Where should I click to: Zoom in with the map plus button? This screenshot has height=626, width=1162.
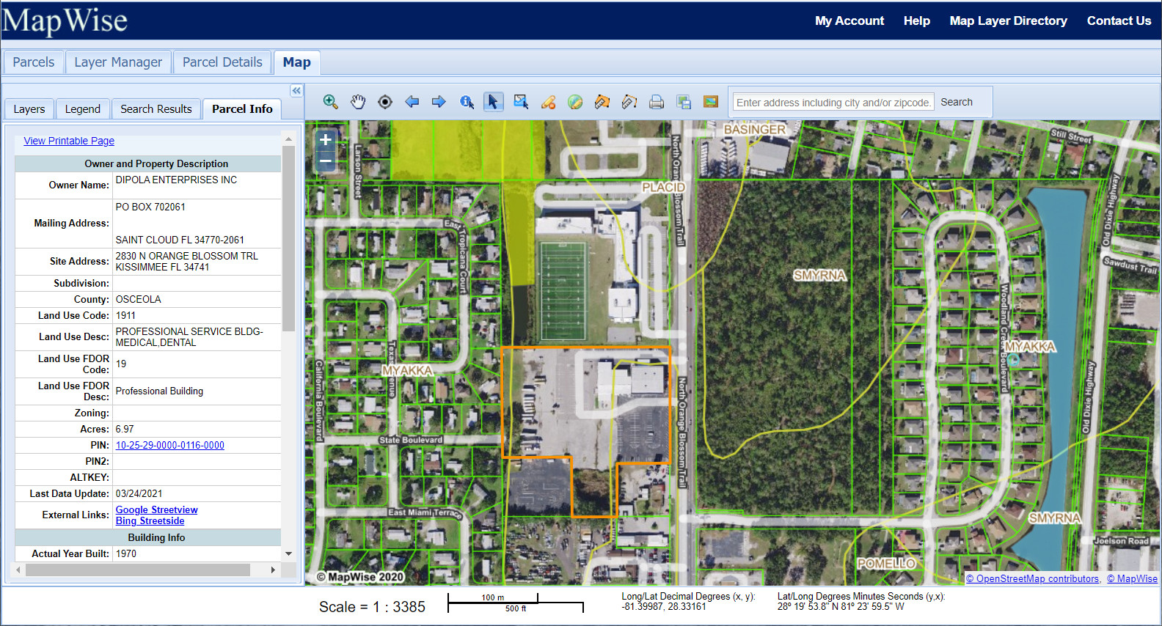click(326, 139)
